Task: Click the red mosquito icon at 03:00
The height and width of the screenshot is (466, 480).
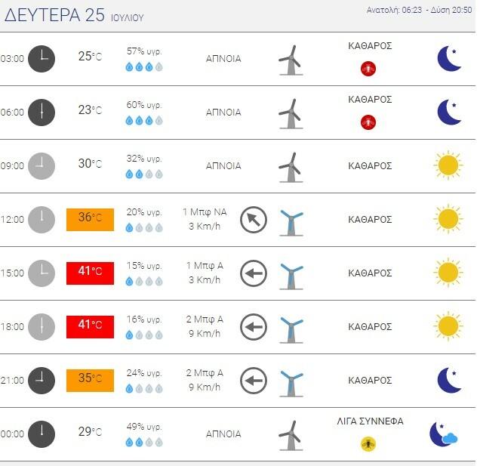Action: (368, 69)
